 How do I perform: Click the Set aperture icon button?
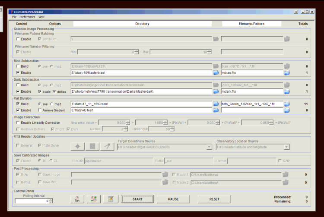point(77,199)
